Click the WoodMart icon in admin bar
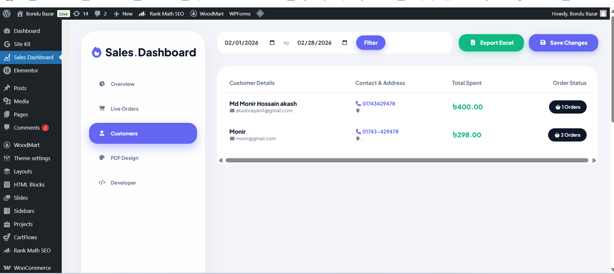 [x=194, y=14]
